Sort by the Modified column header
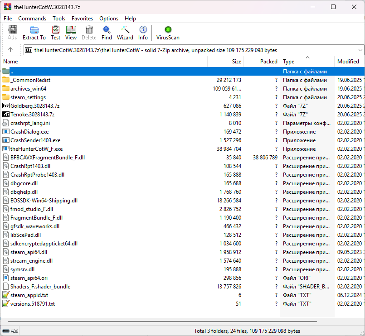The width and height of the screenshot is (365, 336). click(x=349, y=61)
